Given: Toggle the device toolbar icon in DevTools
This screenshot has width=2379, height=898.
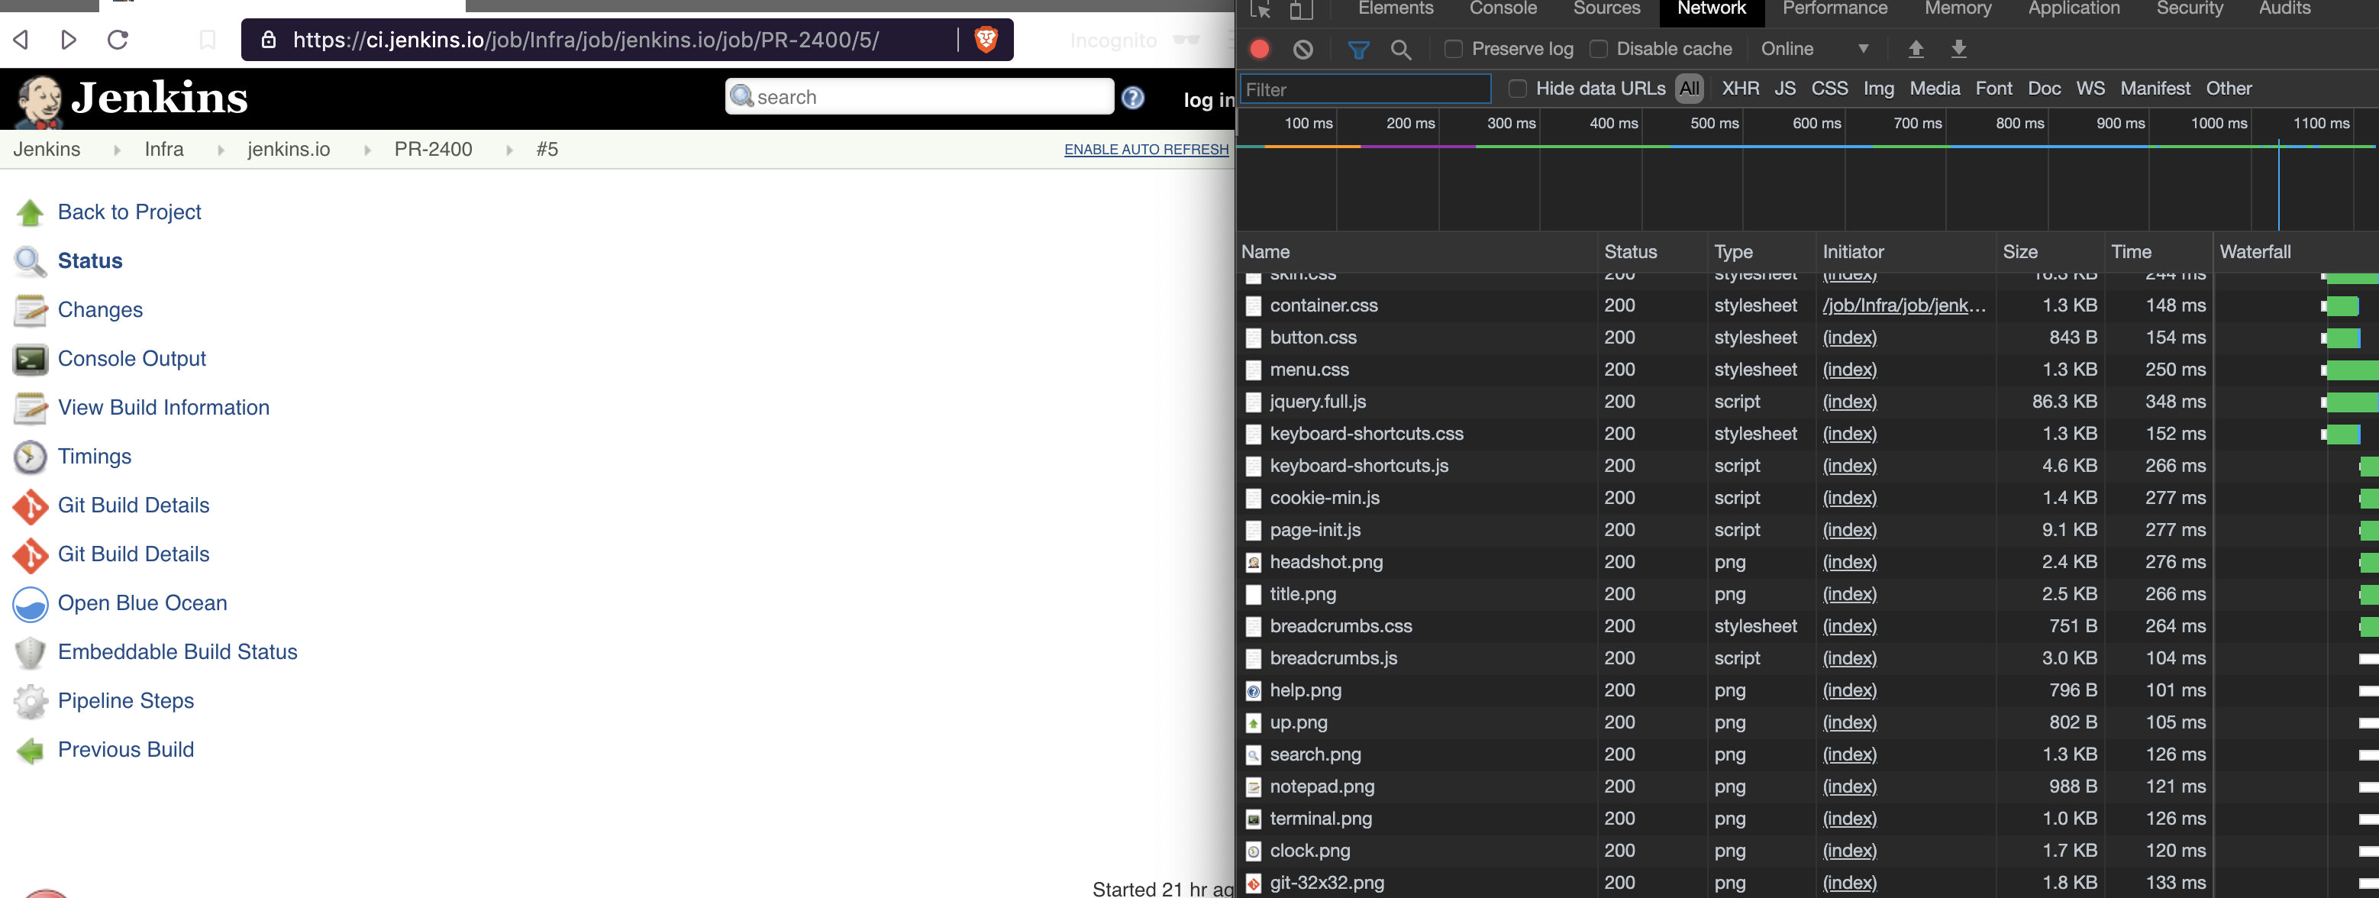Looking at the screenshot, I should pos(1300,9).
